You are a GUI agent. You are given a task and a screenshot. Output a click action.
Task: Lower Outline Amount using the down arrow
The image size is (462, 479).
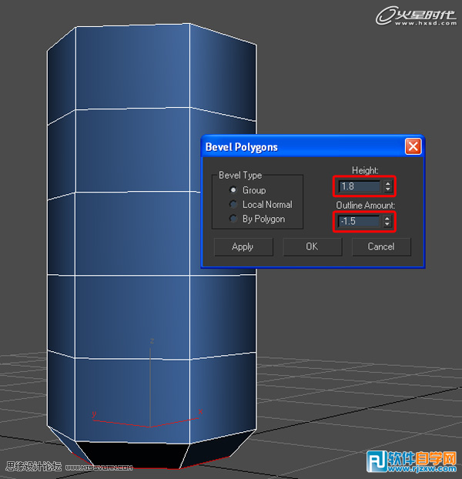(387, 226)
